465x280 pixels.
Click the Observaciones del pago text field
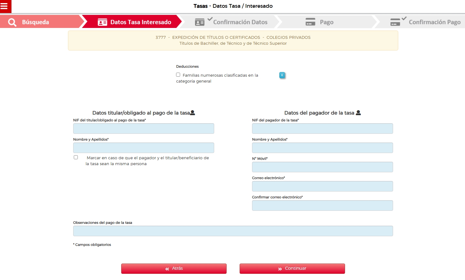click(x=233, y=231)
